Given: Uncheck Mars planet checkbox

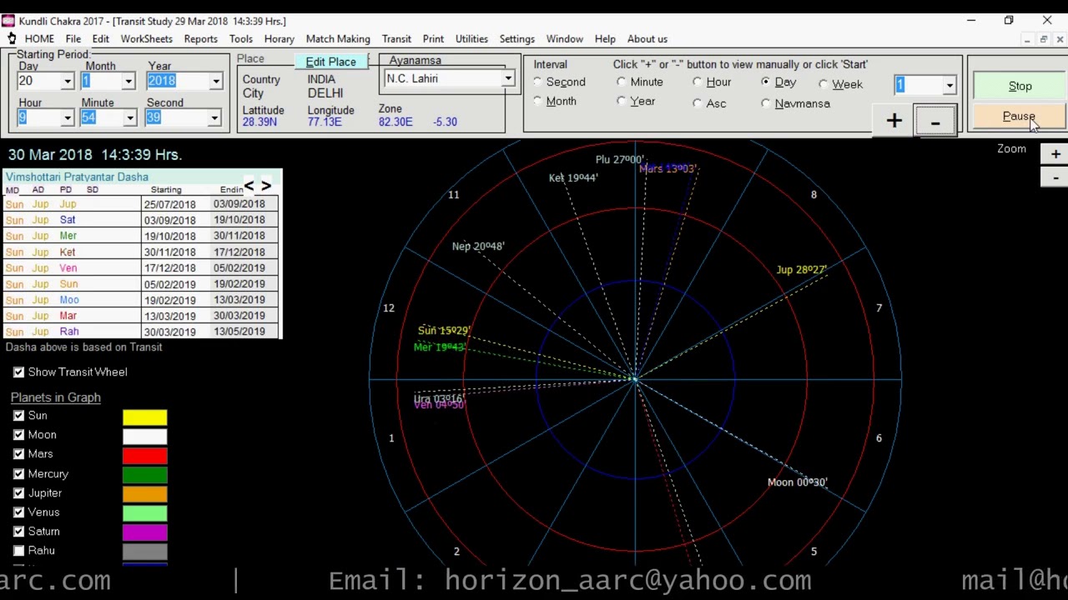Looking at the screenshot, I should pyautogui.click(x=18, y=453).
